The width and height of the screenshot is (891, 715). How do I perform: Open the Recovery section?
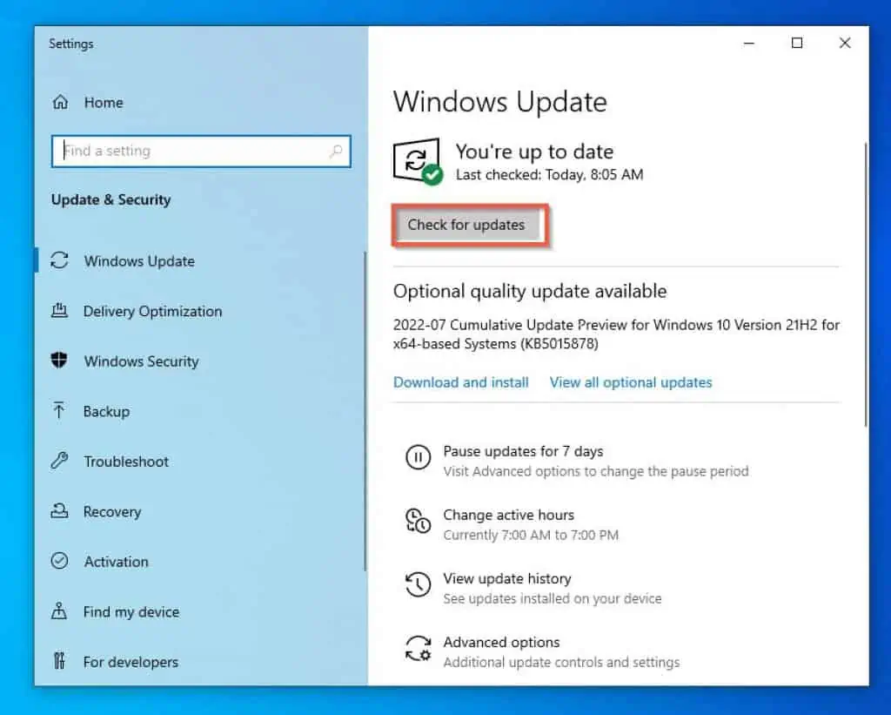click(111, 511)
